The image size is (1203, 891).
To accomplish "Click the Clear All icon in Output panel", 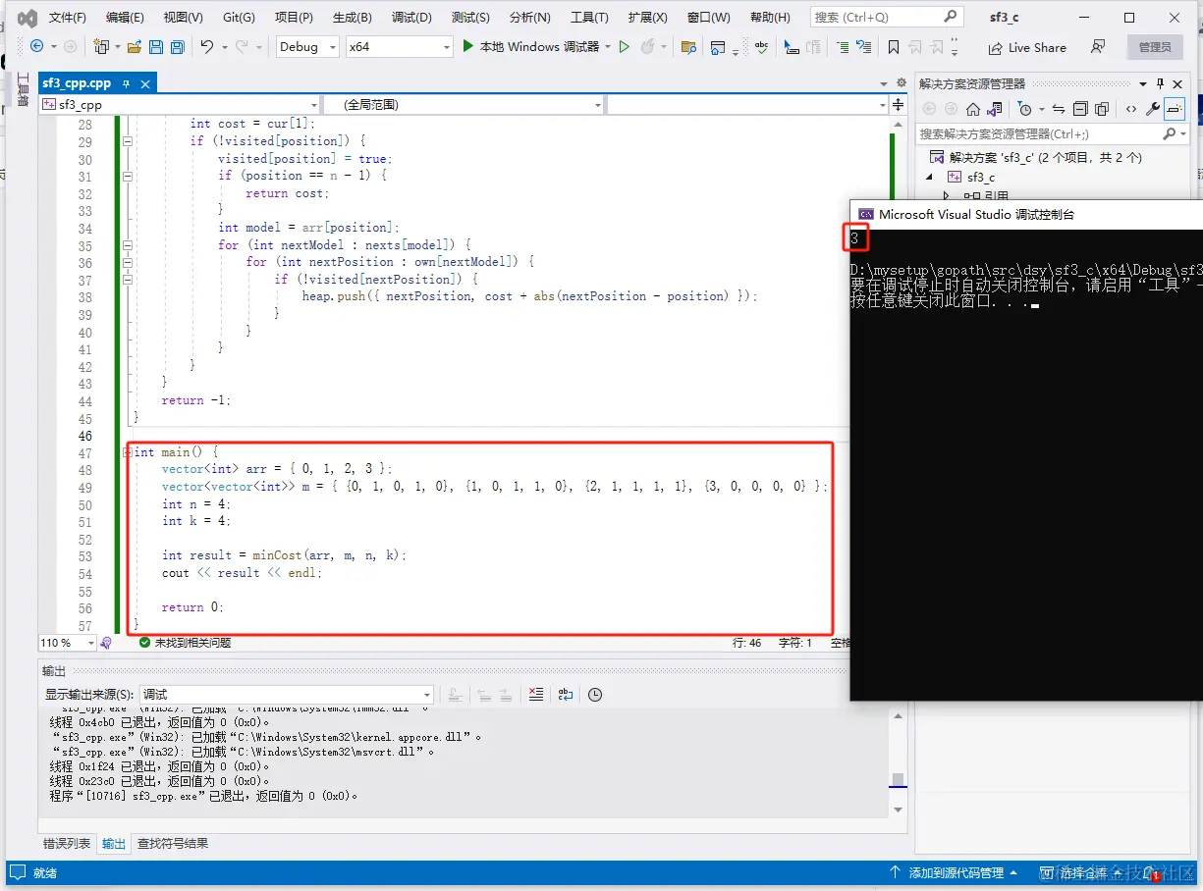I will pos(535,694).
